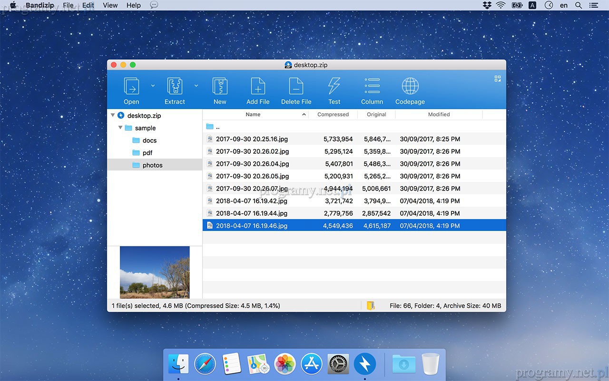This screenshot has height=381, width=609.
Task: Sort by the Modified column header
Action: [439, 114]
